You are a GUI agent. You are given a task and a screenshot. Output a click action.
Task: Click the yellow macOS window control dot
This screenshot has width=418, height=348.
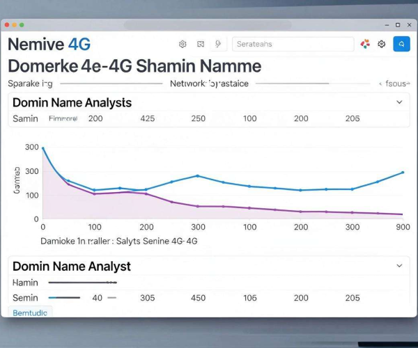15,25
